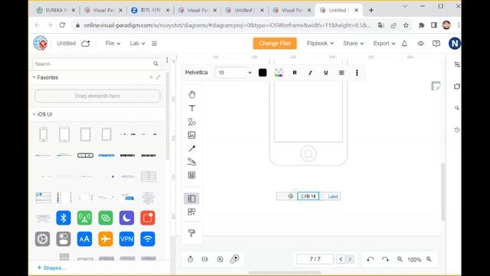Screen dimensions: 490x276
Task: Pick the purple Do Not Disturb moon icon
Action: coord(126,218)
